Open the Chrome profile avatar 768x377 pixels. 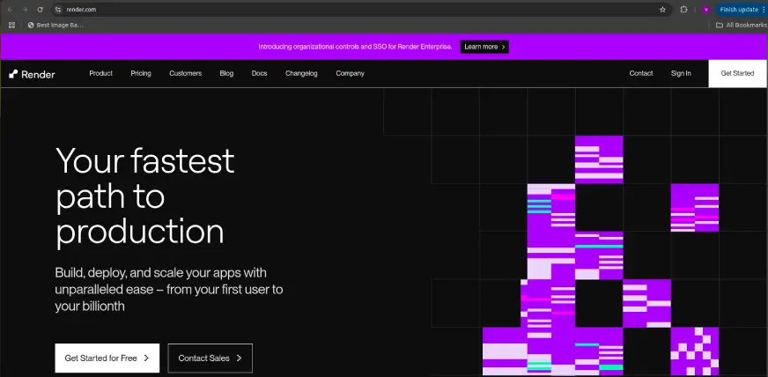click(x=705, y=10)
